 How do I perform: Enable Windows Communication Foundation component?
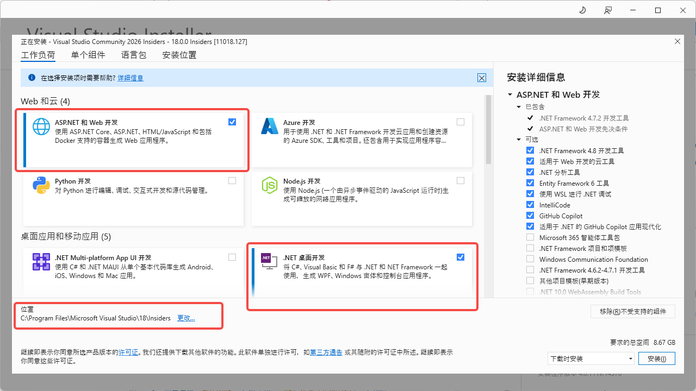click(530, 259)
